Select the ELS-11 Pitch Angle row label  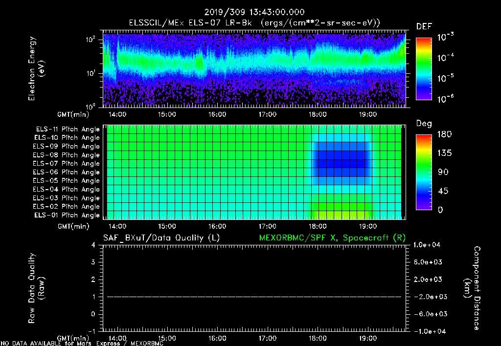[x=68, y=130]
